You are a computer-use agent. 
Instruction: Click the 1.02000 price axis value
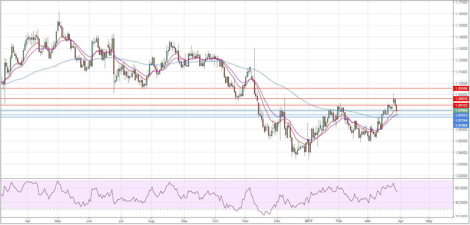462,176
